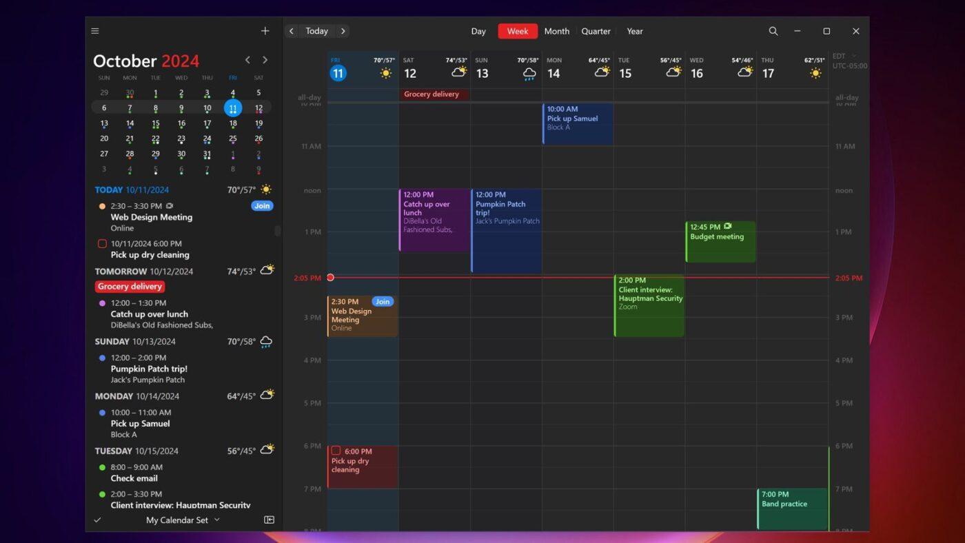
Task: Jump to Today button
Action: pos(317,31)
